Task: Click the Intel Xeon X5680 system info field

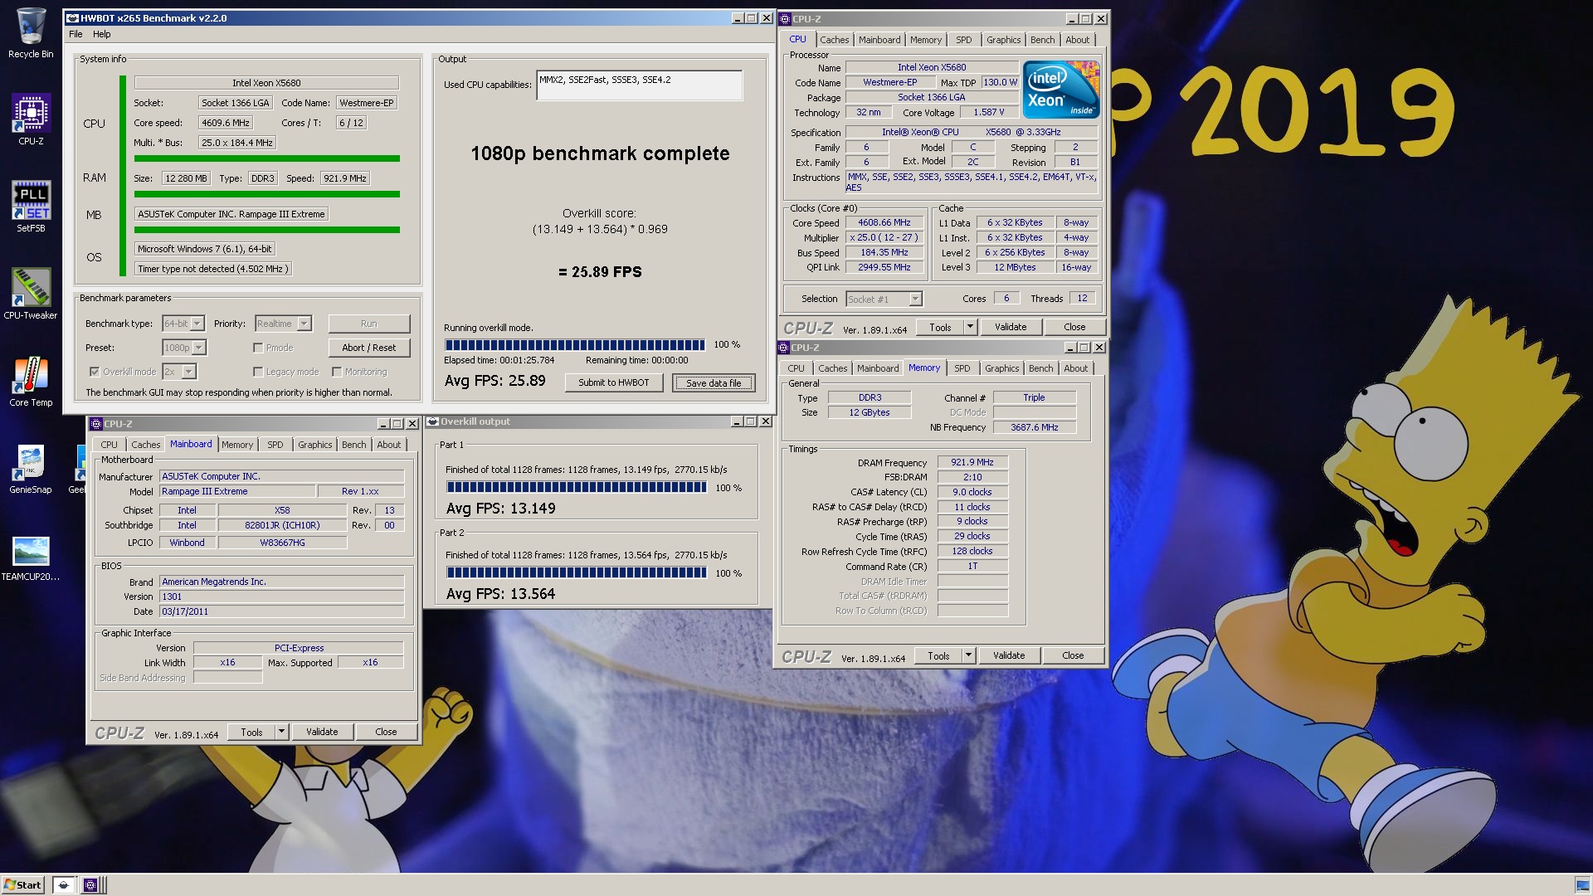Action: coord(266,83)
